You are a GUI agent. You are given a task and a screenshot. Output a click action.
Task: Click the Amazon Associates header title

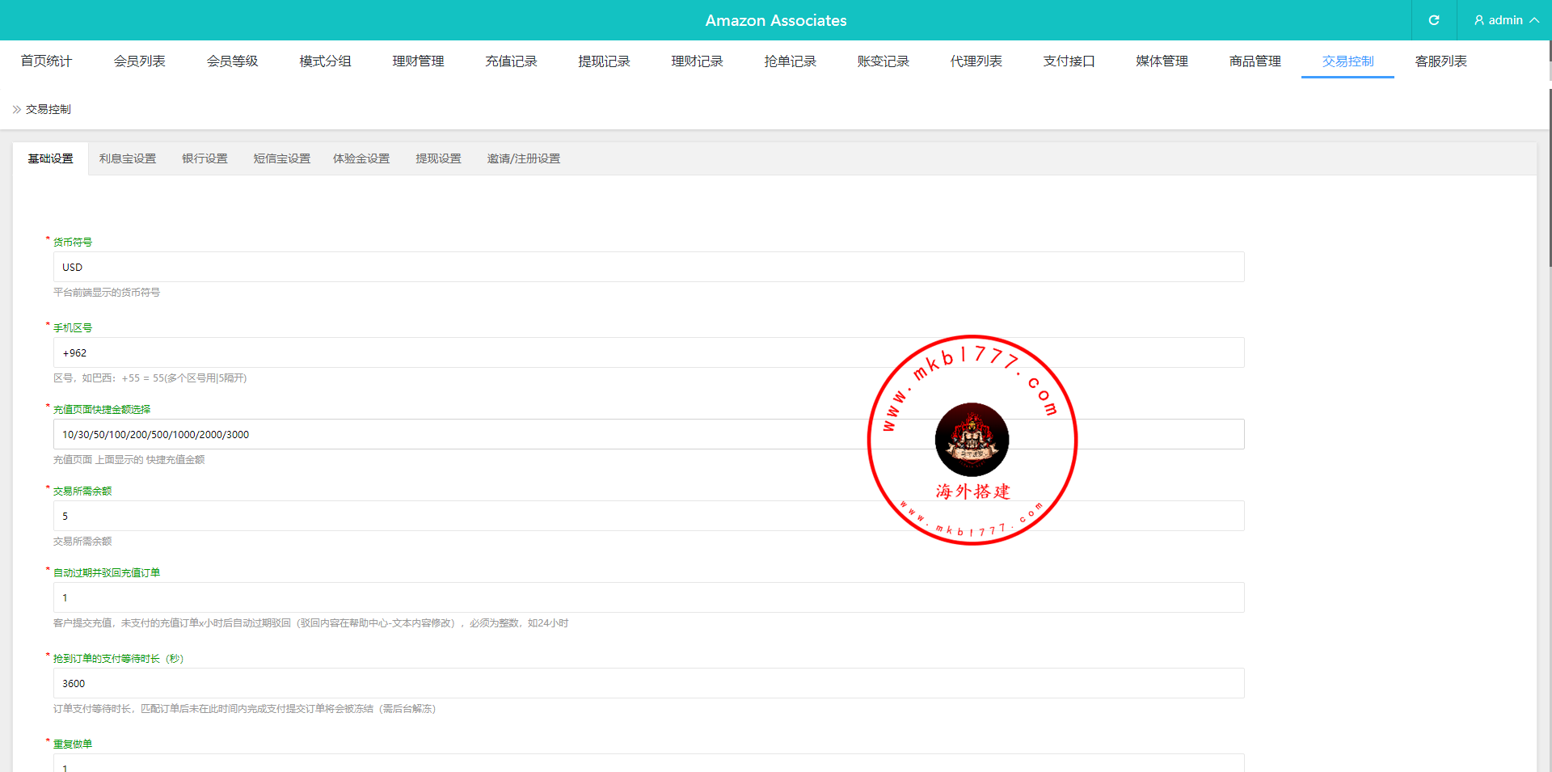click(776, 20)
